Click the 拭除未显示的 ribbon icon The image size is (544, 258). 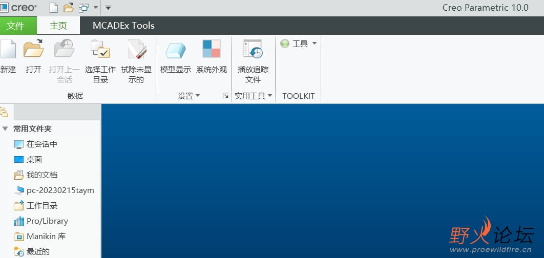click(137, 49)
